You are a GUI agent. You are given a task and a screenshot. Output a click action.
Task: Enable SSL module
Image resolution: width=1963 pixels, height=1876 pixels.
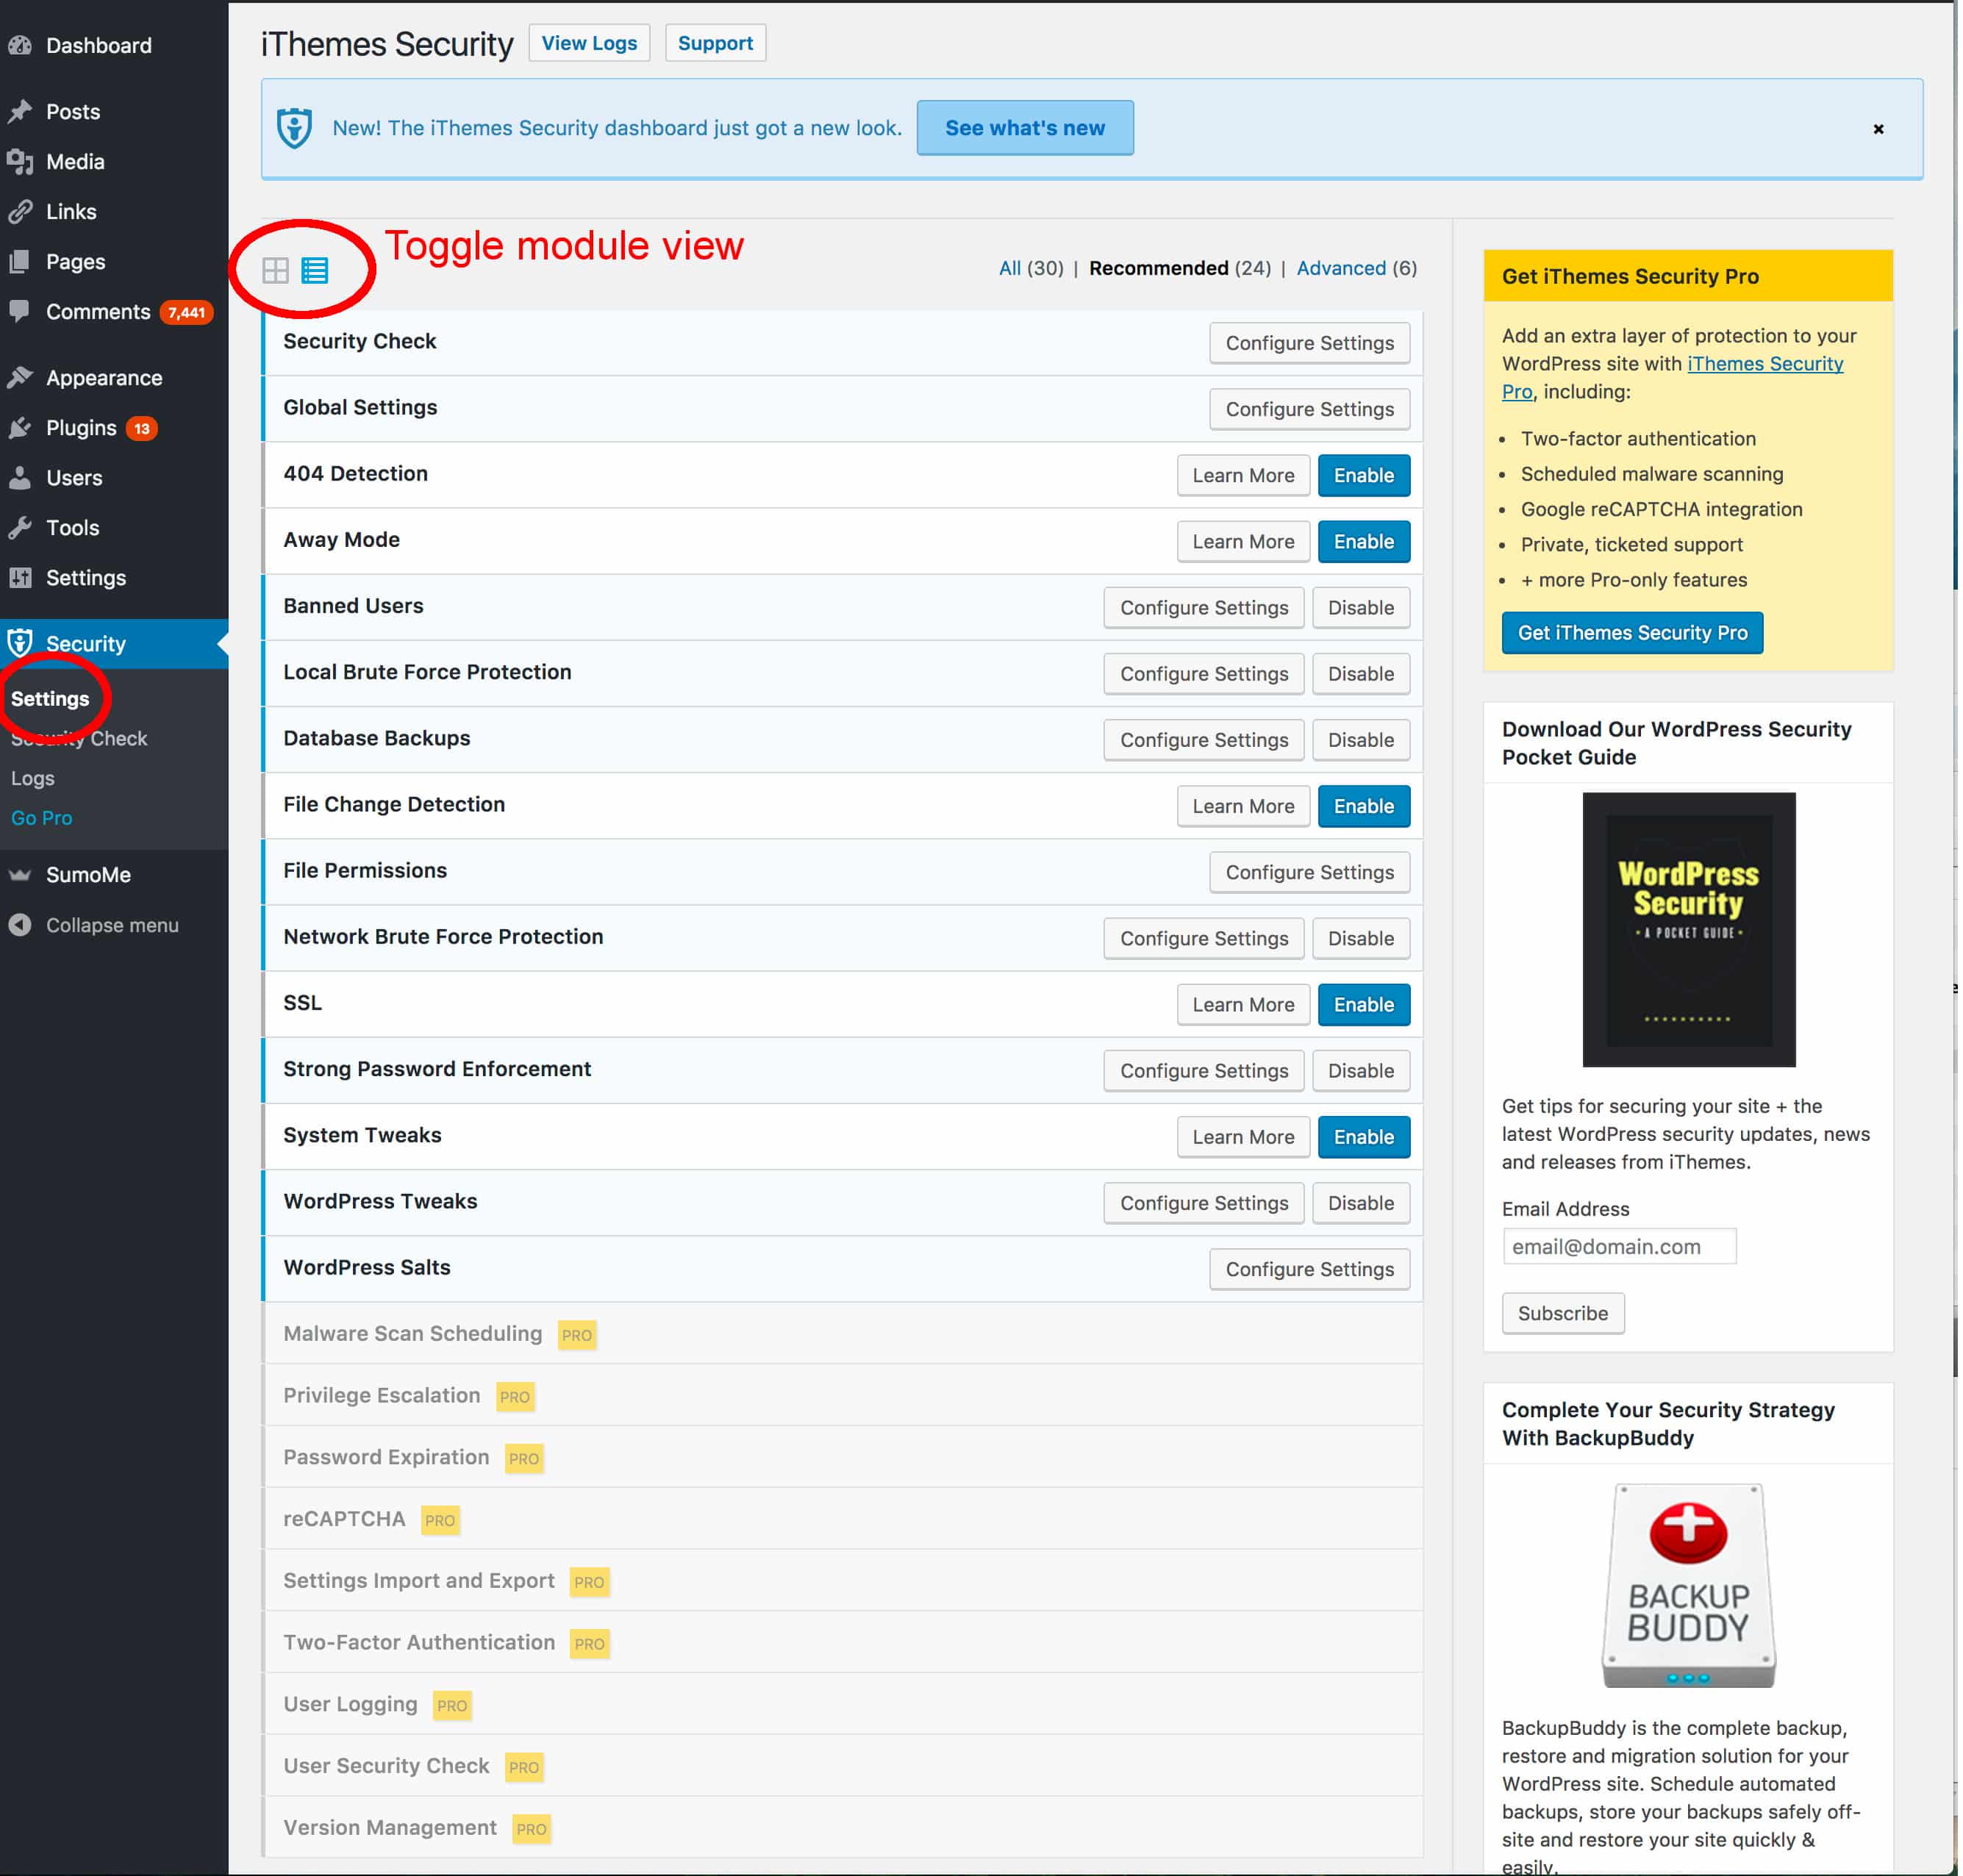[1363, 1004]
